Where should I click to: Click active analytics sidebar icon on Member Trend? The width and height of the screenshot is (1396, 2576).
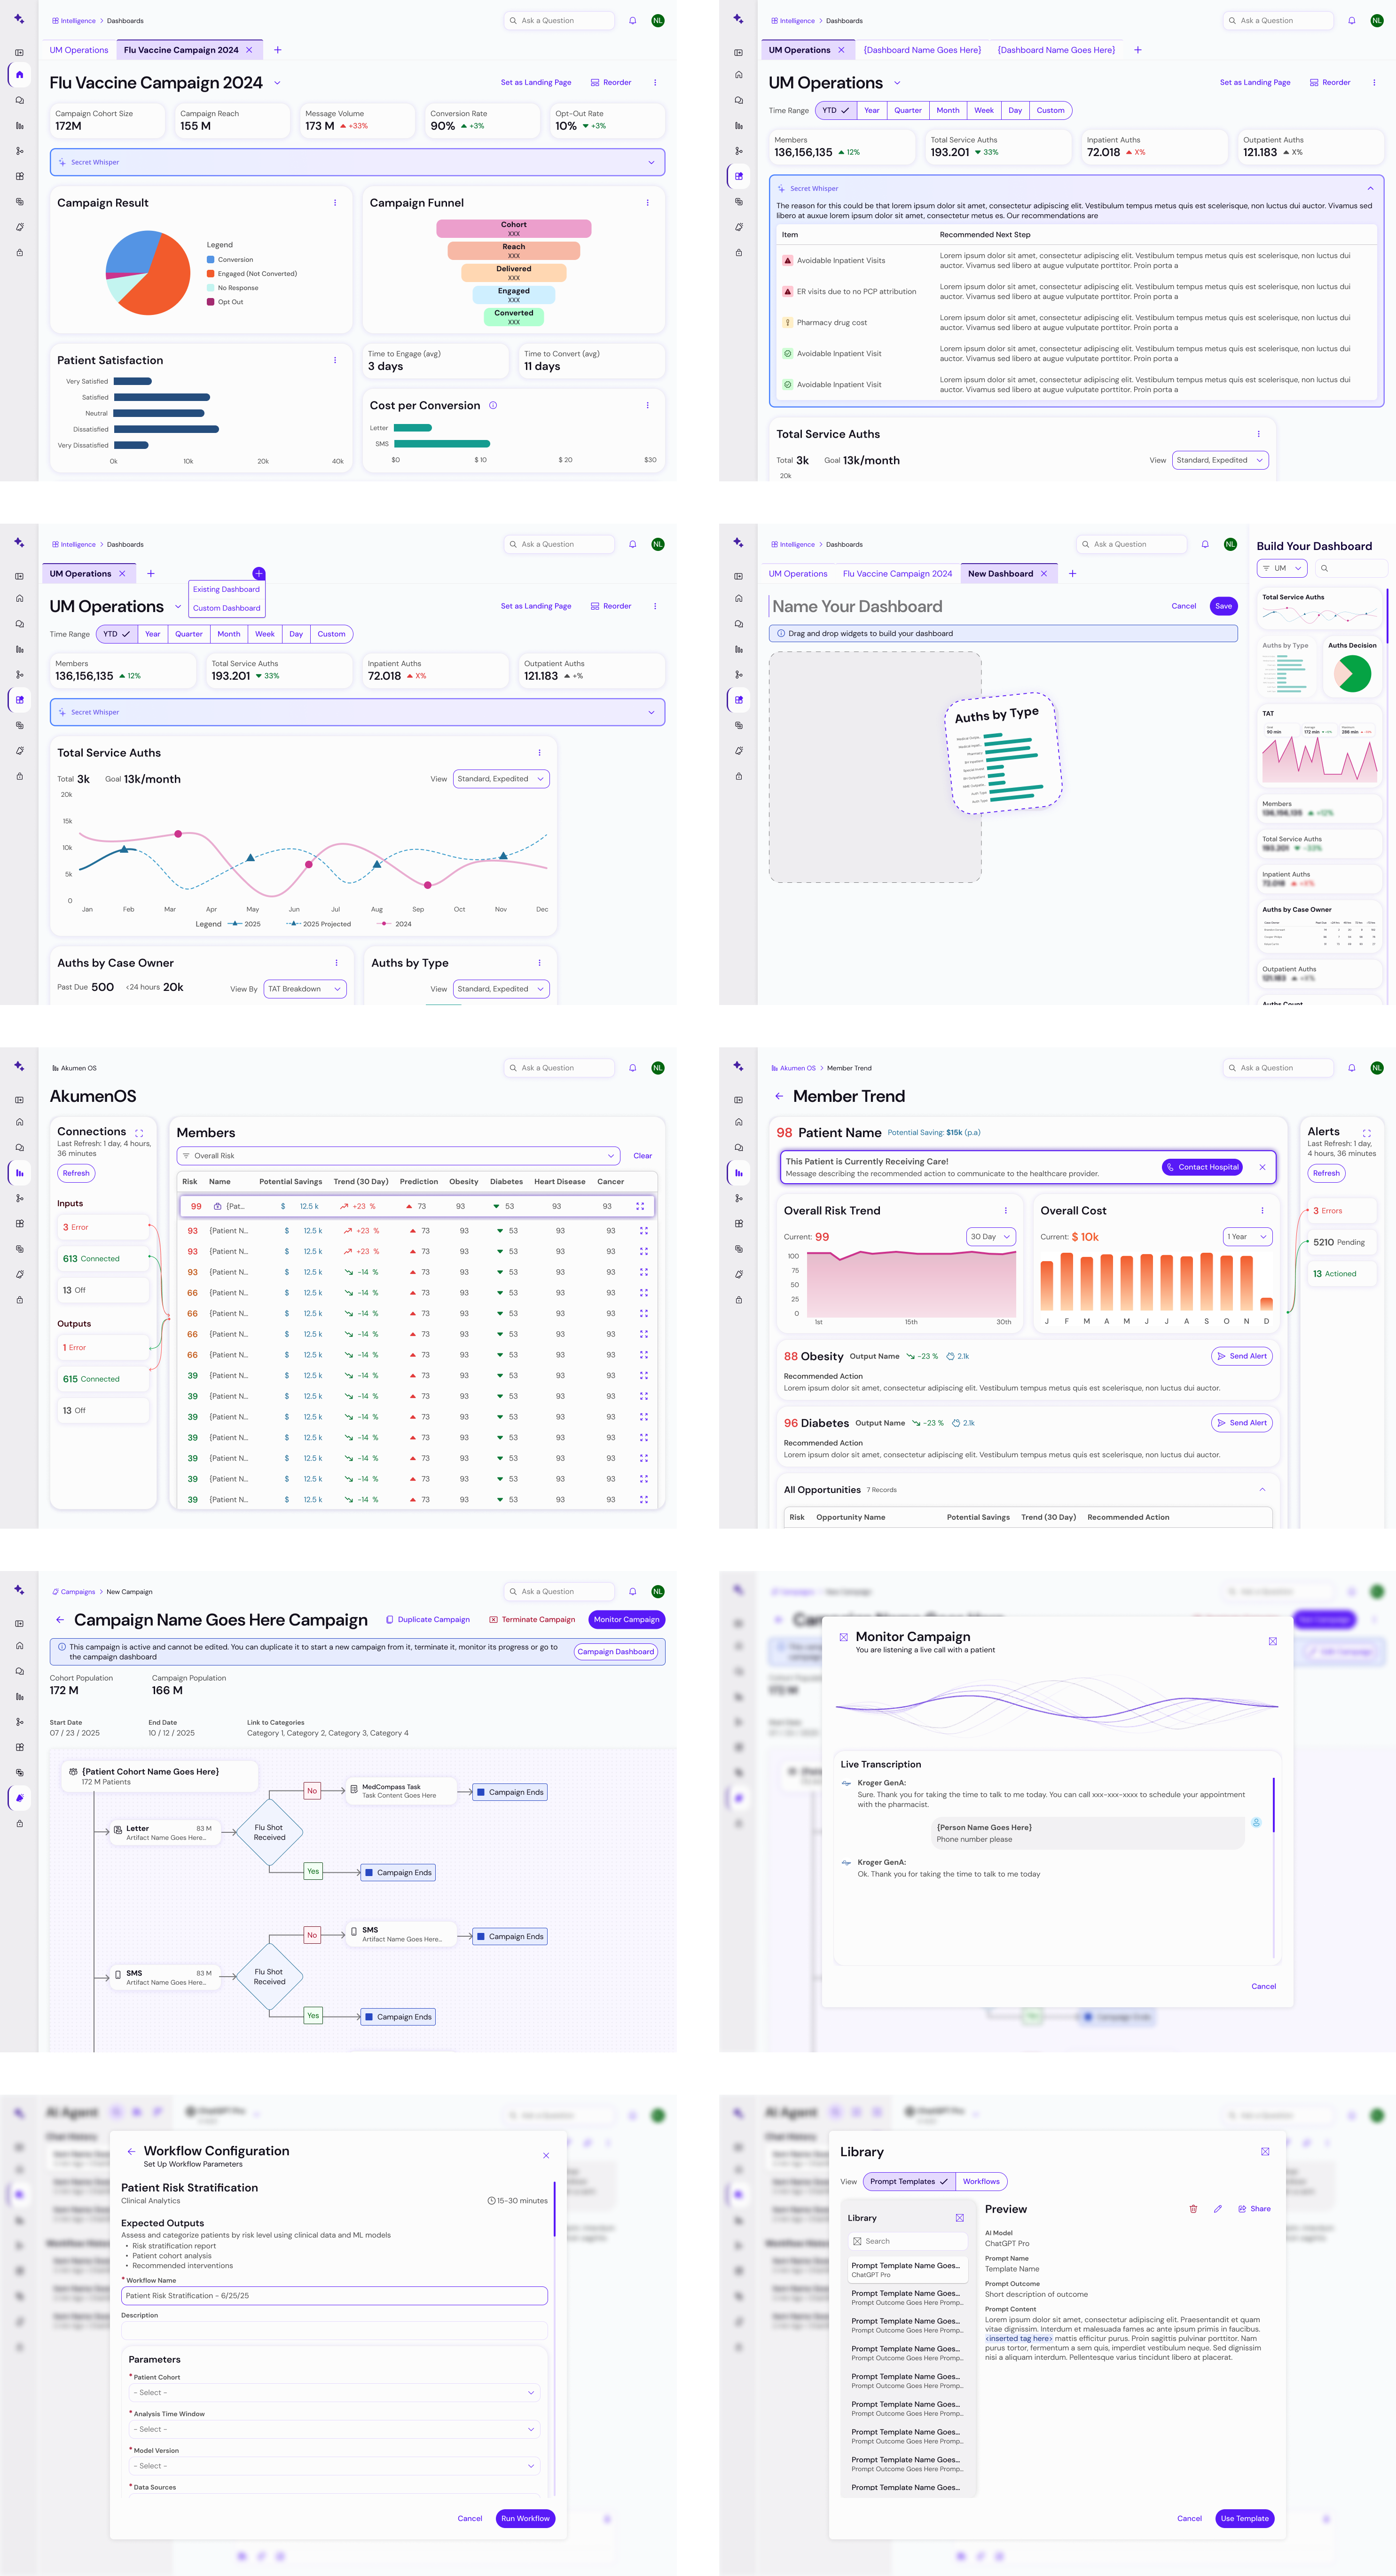pos(738,1173)
